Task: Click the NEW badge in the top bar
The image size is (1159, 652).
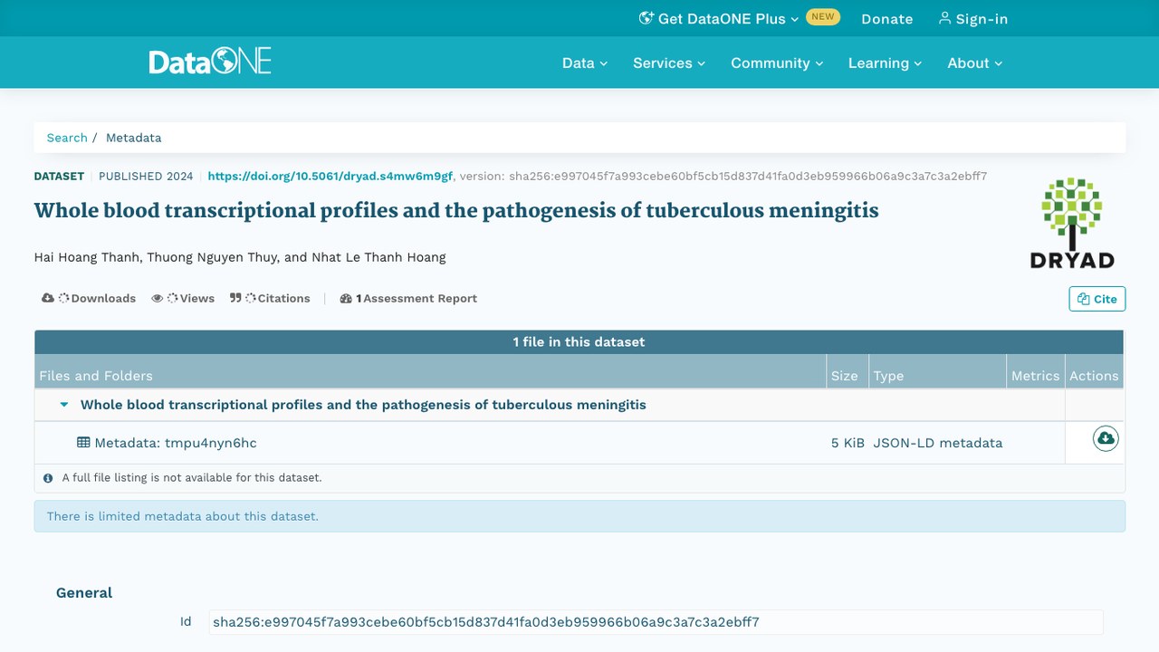Action: (x=823, y=16)
